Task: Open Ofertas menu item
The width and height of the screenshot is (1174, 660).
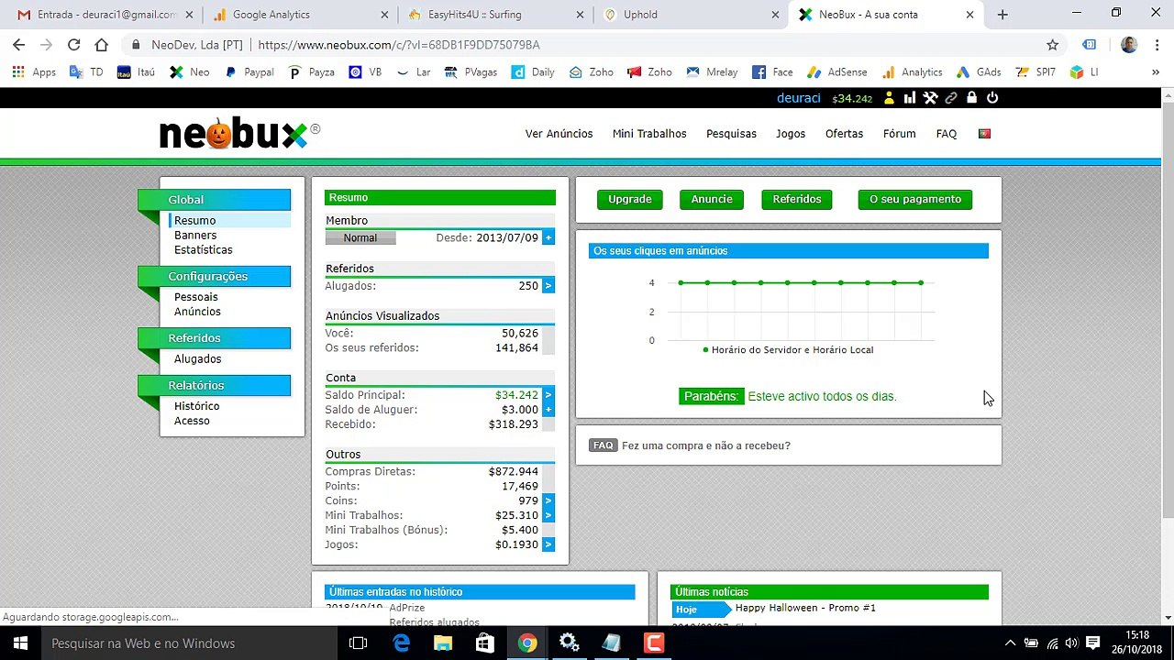Action: (844, 134)
